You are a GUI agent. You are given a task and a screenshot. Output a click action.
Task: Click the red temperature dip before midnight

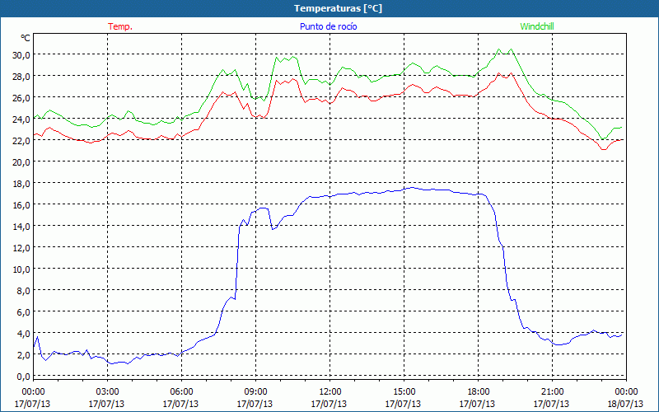[604, 149]
